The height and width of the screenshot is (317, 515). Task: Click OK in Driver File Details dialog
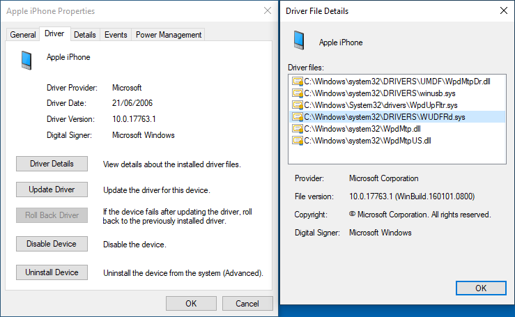point(481,288)
